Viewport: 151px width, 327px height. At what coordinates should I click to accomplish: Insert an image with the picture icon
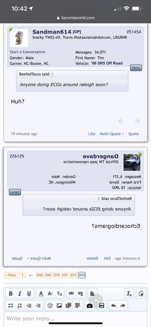[59, 306]
